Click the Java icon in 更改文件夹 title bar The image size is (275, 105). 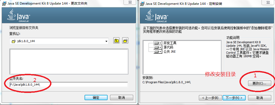pyautogui.click(x=4, y=3)
